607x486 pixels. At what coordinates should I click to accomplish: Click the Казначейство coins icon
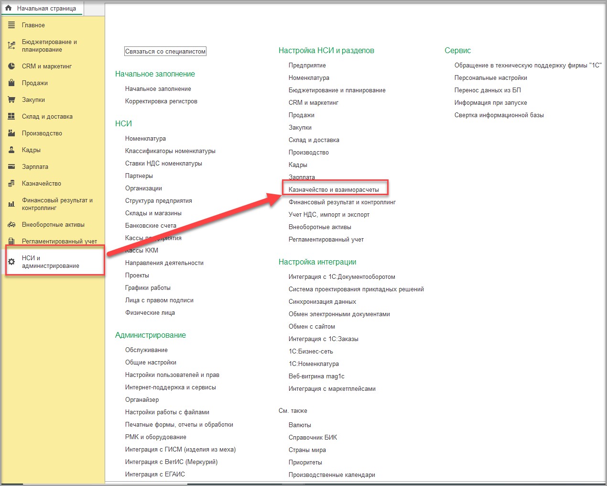click(x=11, y=183)
